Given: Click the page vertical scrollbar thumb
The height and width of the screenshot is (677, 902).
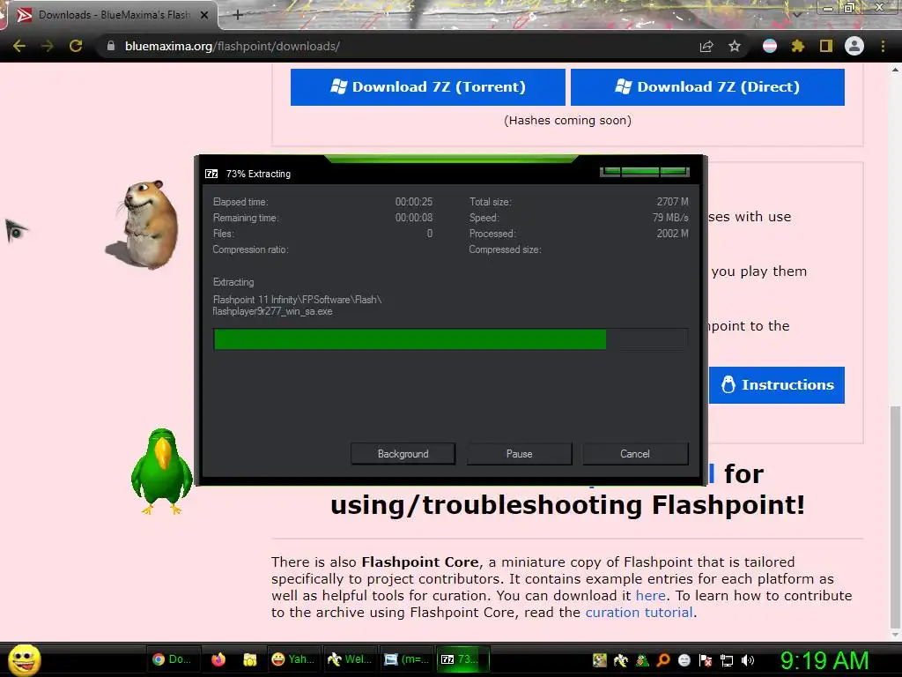Looking at the screenshot, I should 895,517.
